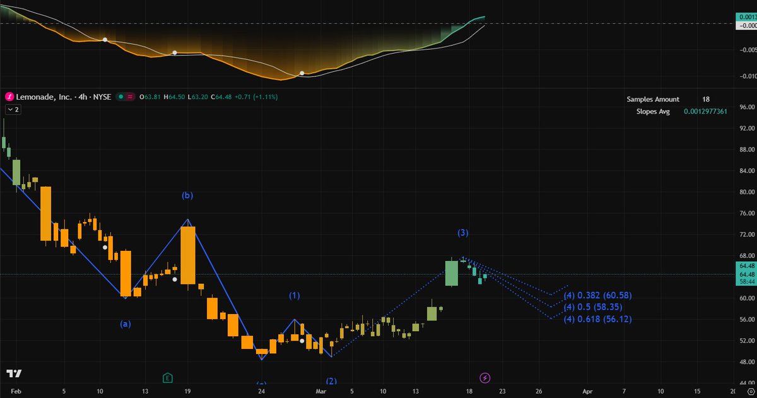This screenshot has height=398, width=757.
Task: Click the (4) 0.5 (58.35) projection label
Action: pos(593,307)
